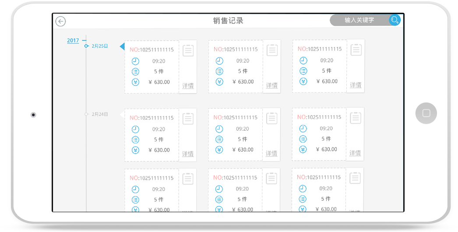Open 详情 of second 2月25日 record
This screenshot has width=458, height=232.
272,86
